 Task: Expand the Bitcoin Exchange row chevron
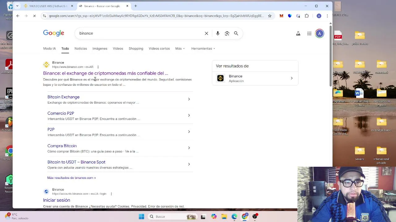[x=189, y=99]
